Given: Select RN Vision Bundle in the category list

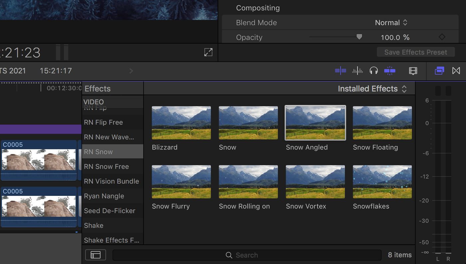Looking at the screenshot, I should tap(112, 181).
